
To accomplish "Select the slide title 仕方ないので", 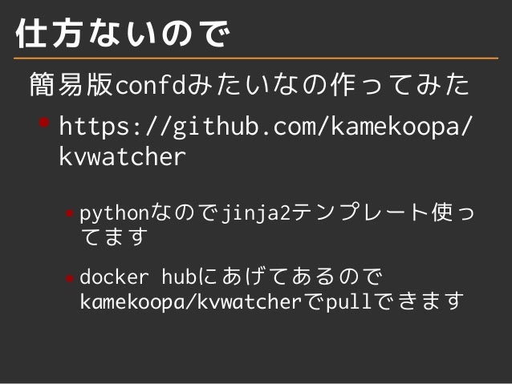I will (x=123, y=33).
